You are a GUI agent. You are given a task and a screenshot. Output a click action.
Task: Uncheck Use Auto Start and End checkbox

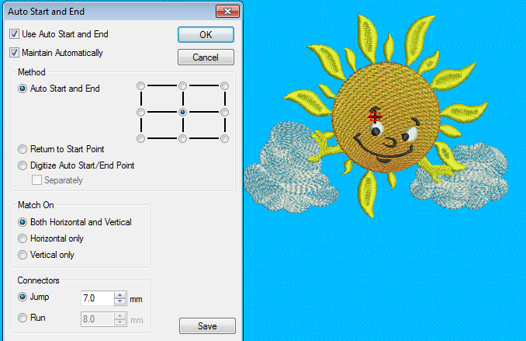tap(14, 34)
